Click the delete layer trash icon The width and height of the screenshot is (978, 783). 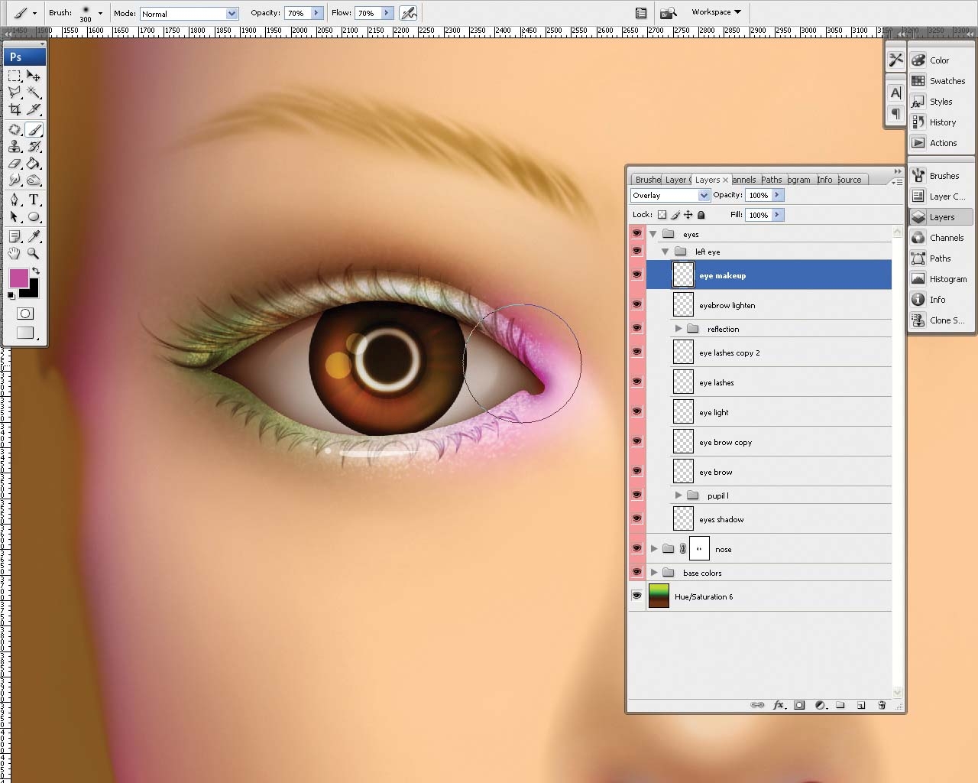(x=882, y=705)
